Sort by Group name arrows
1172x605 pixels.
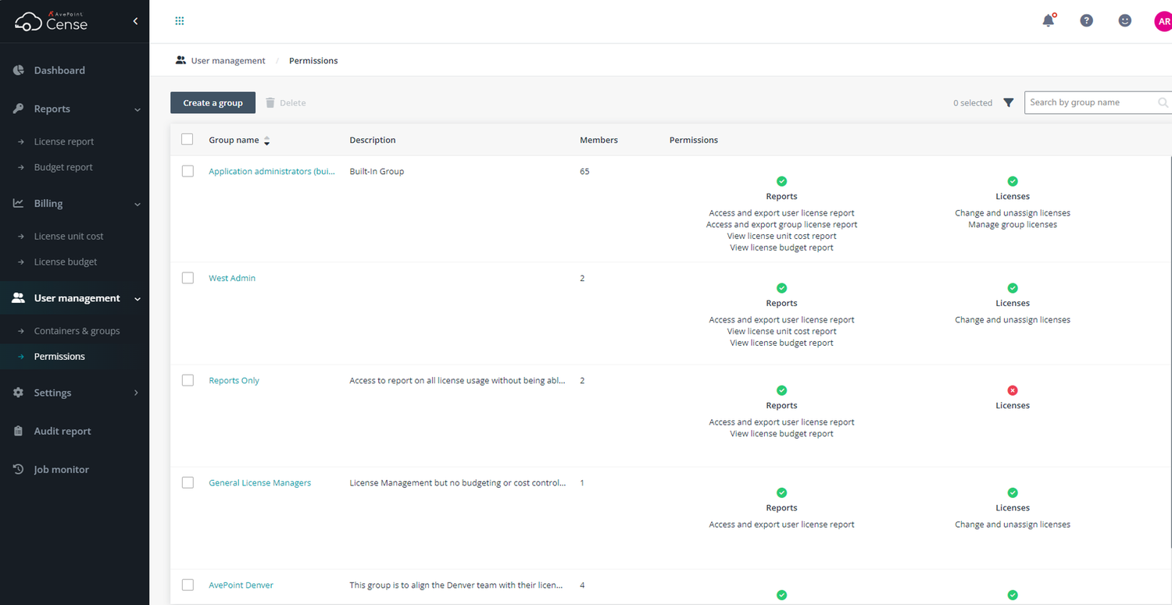tap(266, 141)
